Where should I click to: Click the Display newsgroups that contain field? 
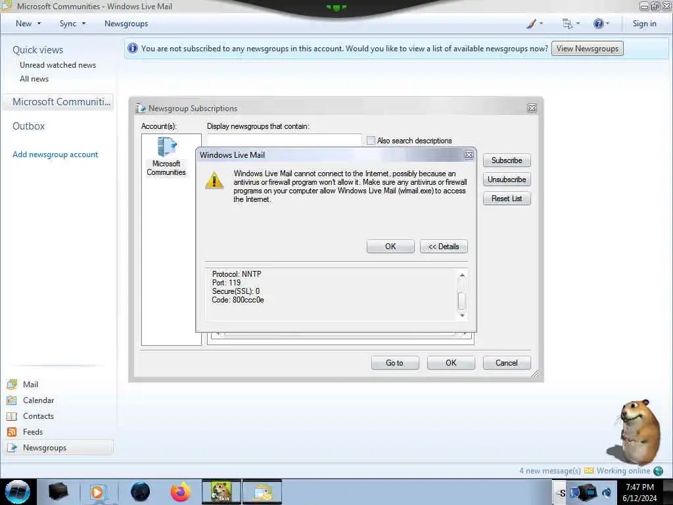[x=285, y=139]
